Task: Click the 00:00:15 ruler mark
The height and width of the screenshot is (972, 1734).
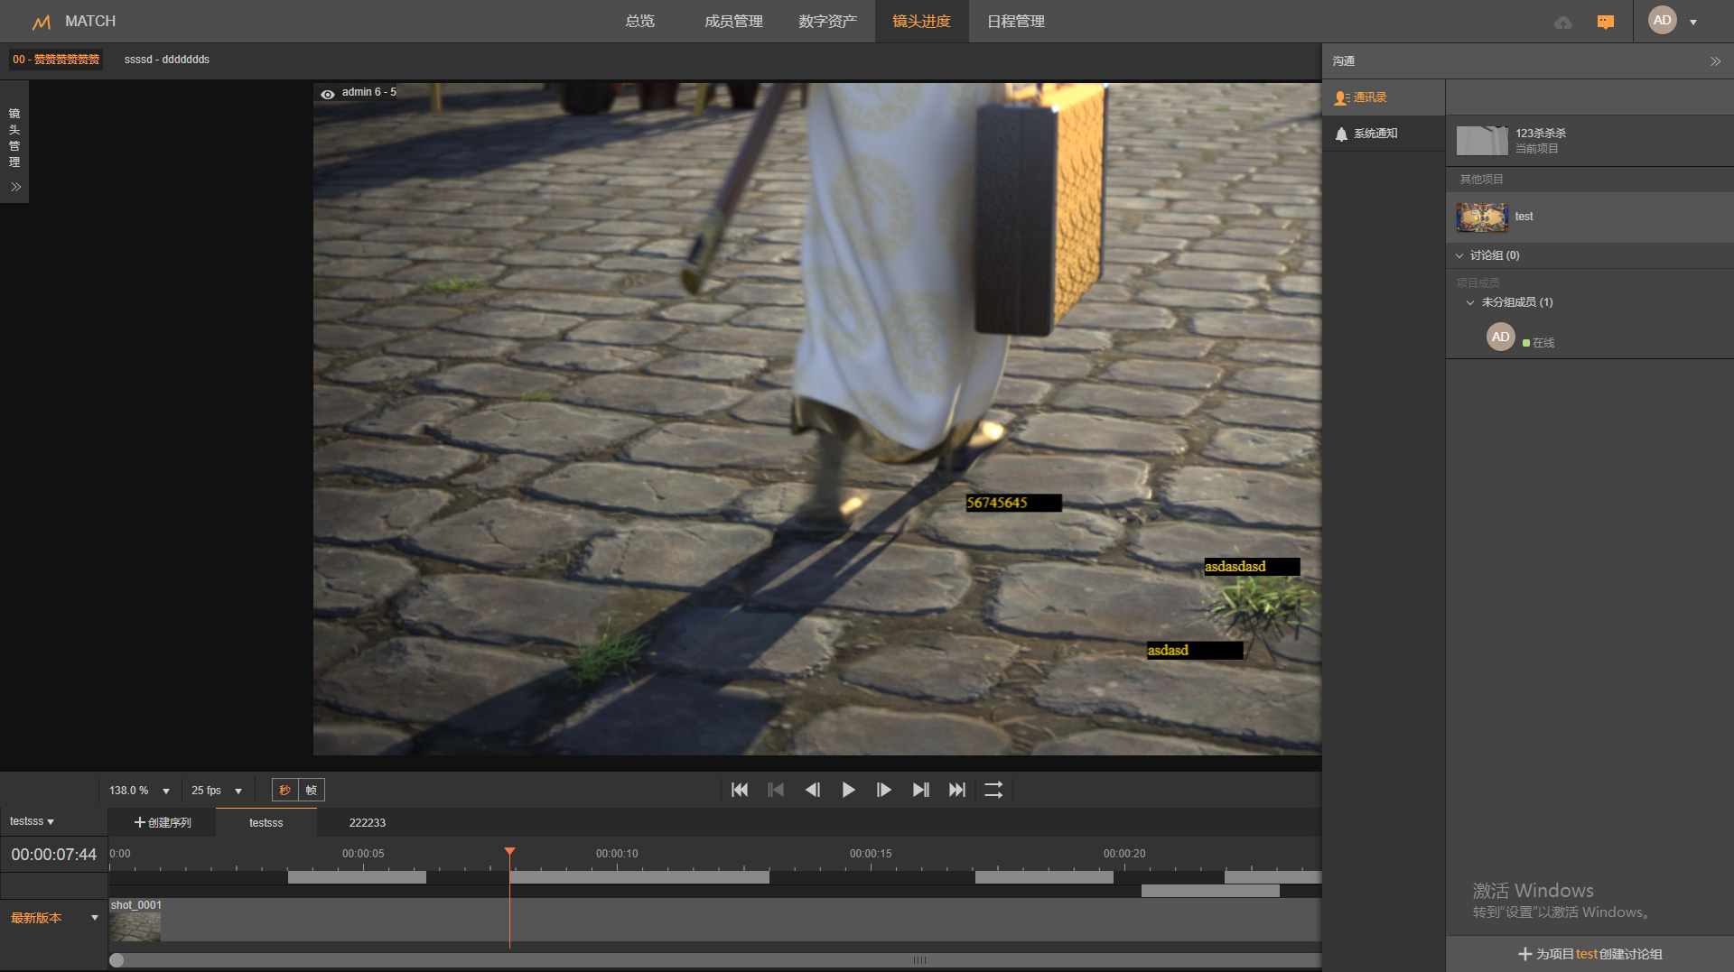Action: pyautogui.click(x=872, y=854)
